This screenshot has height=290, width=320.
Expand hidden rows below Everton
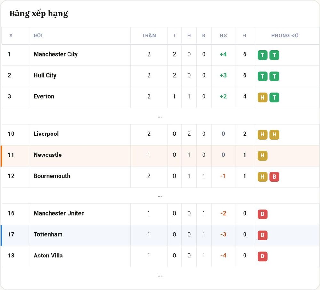pos(160,116)
